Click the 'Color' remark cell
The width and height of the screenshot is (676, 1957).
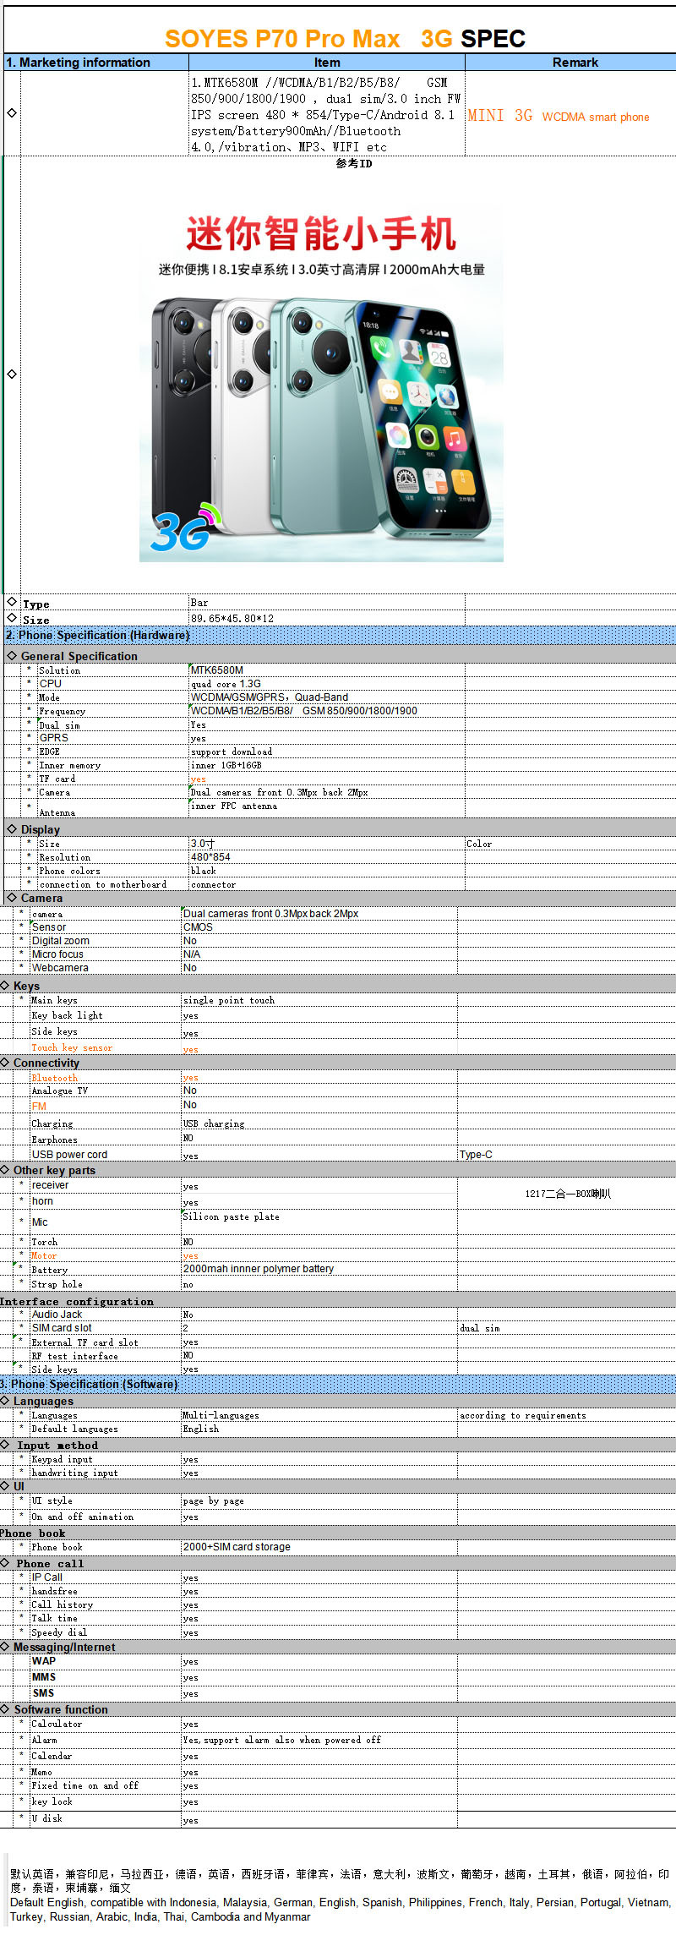pyautogui.click(x=570, y=844)
